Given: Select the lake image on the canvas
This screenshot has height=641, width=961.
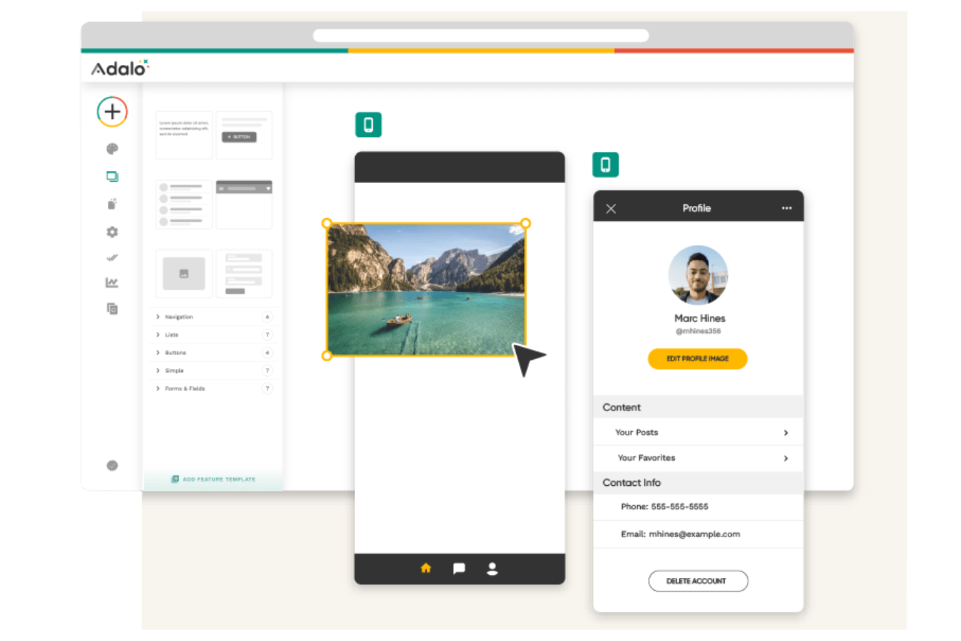Looking at the screenshot, I should click(x=425, y=289).
